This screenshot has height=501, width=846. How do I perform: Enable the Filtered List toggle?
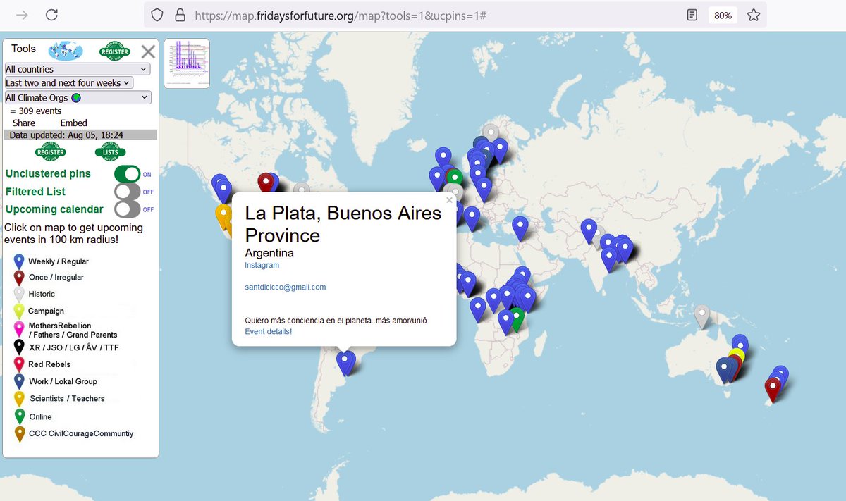128,192
